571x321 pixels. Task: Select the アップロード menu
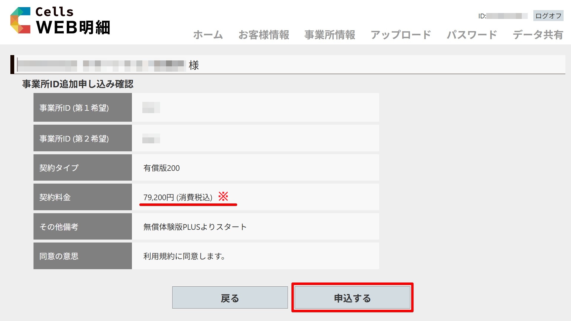[401, 35]
